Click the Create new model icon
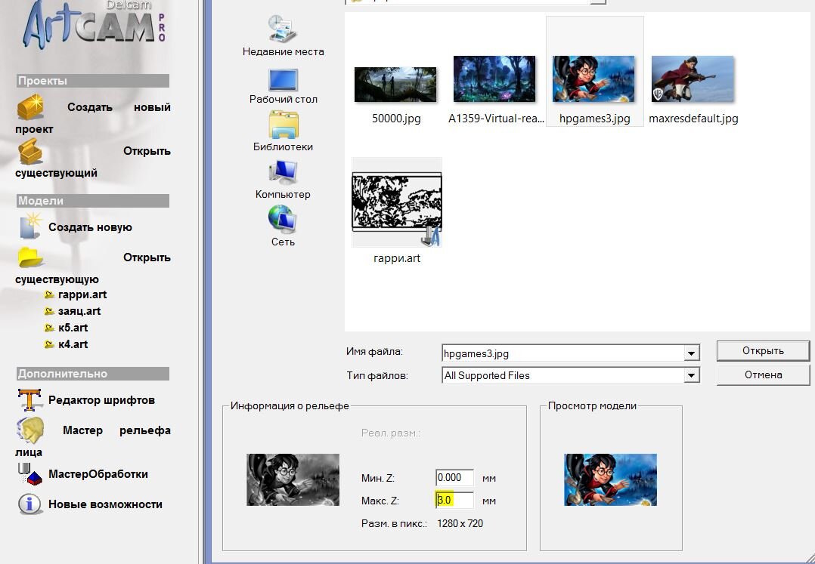 tap(31, 227)
